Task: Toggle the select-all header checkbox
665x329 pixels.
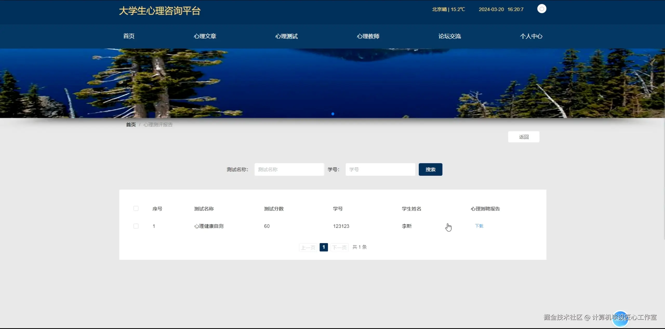Action: tap(136, 209)
